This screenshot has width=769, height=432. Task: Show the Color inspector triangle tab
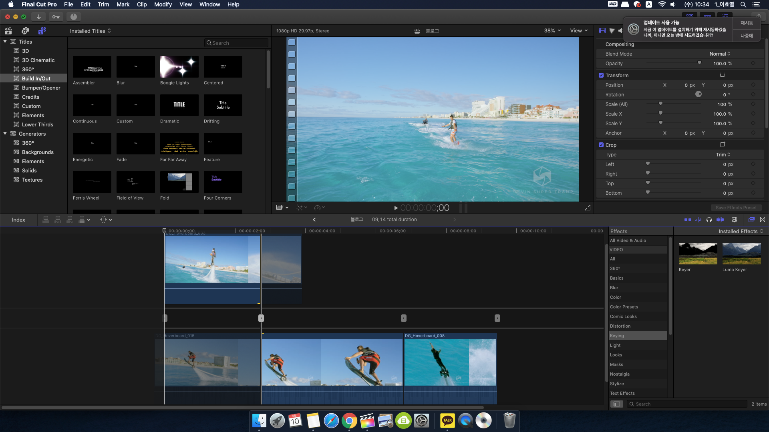tap(612, 31)
